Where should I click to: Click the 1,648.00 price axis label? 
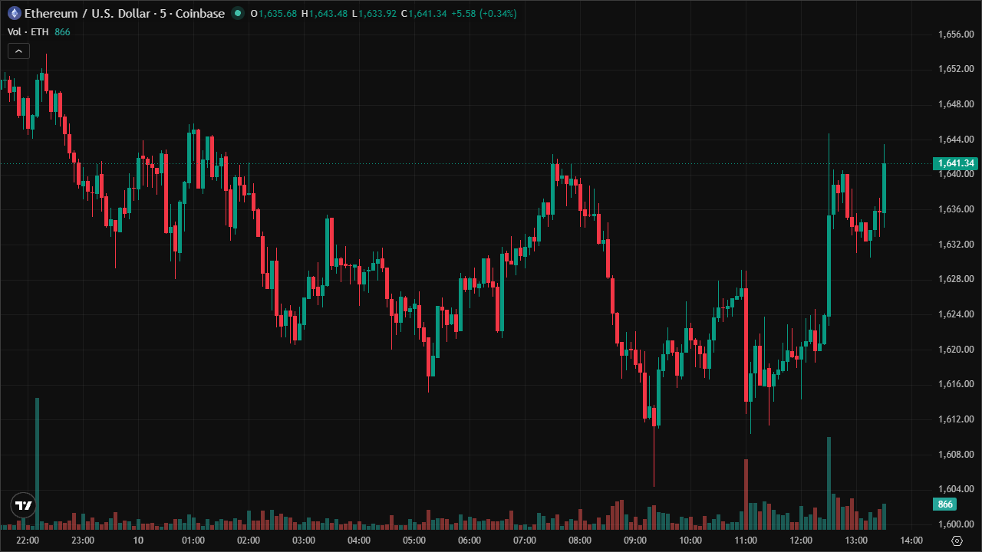point(955,104)
